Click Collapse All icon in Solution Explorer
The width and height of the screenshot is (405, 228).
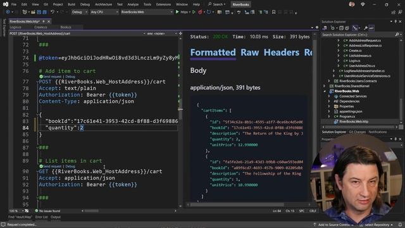(x=341, y=28)
